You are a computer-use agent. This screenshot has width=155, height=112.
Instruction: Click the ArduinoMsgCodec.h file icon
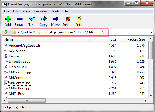coord(6,45)
